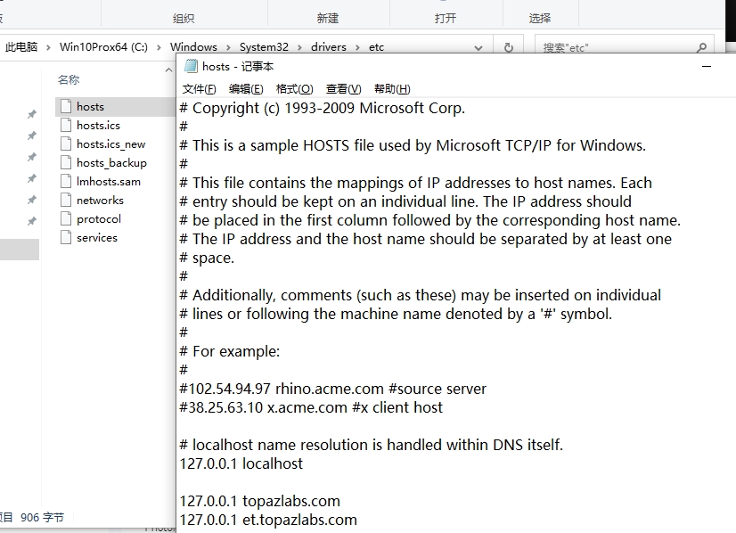Viewport: 736px width, 533px height.
Task: Expand the chevron after Win10Prox64 (C:)
Action: 159,47
